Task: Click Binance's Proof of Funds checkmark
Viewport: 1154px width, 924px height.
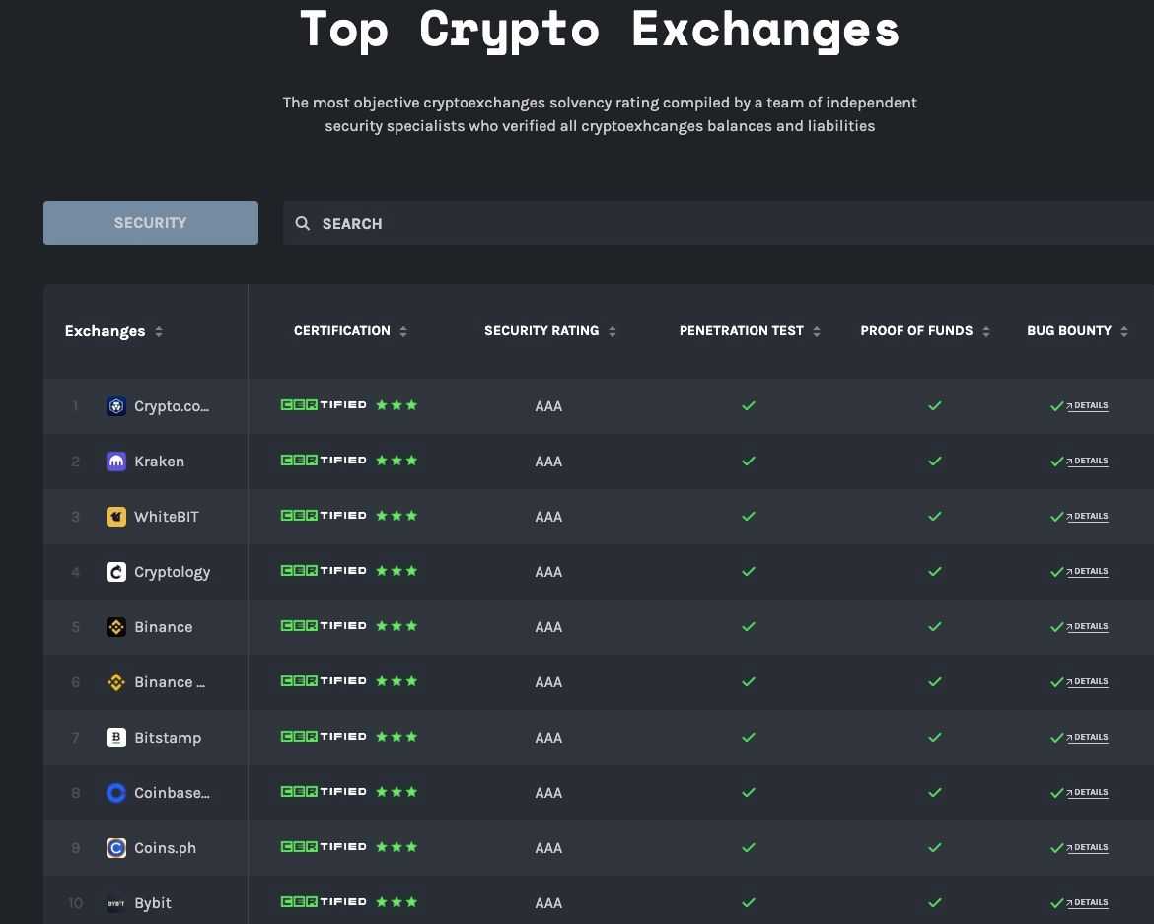Action: click(934, 626)
